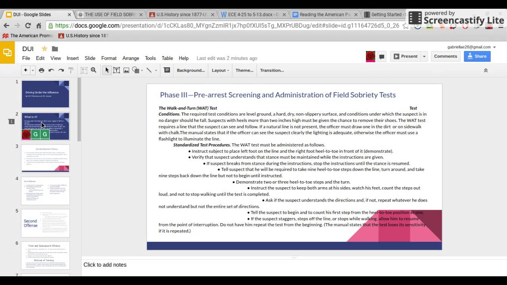Screen dimensions: 507x285
Task: Switch to 'THE USE OF FIELD SOBRI' tab
Action: pos(110,15)
